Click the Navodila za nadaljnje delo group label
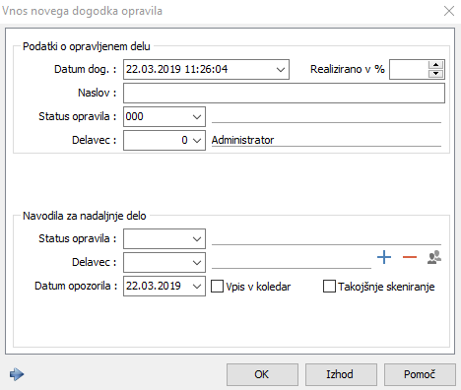Image resolution: width=461 pixels, height=390 pixels. (x=85, y=216)
